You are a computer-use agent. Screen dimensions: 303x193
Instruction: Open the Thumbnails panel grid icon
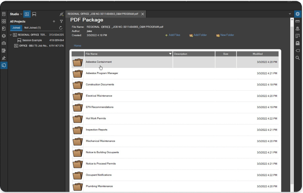pos(4,21)
